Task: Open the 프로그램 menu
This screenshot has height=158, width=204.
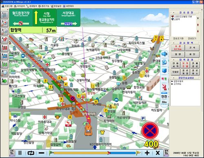Action: [7, 6]
